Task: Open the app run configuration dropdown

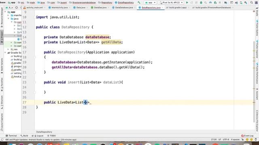Action: click(150, 3)
